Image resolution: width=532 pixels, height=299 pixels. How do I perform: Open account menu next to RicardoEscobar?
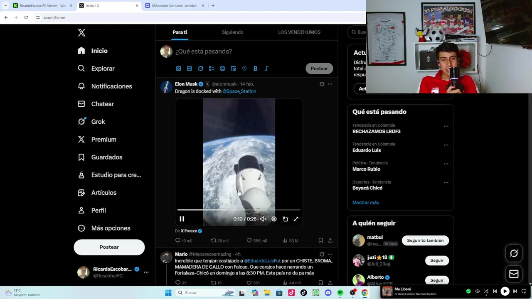[146, 272]
